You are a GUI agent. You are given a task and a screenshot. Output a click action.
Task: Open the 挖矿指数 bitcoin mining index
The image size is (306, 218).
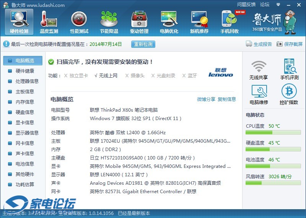(x=289, y=94)
